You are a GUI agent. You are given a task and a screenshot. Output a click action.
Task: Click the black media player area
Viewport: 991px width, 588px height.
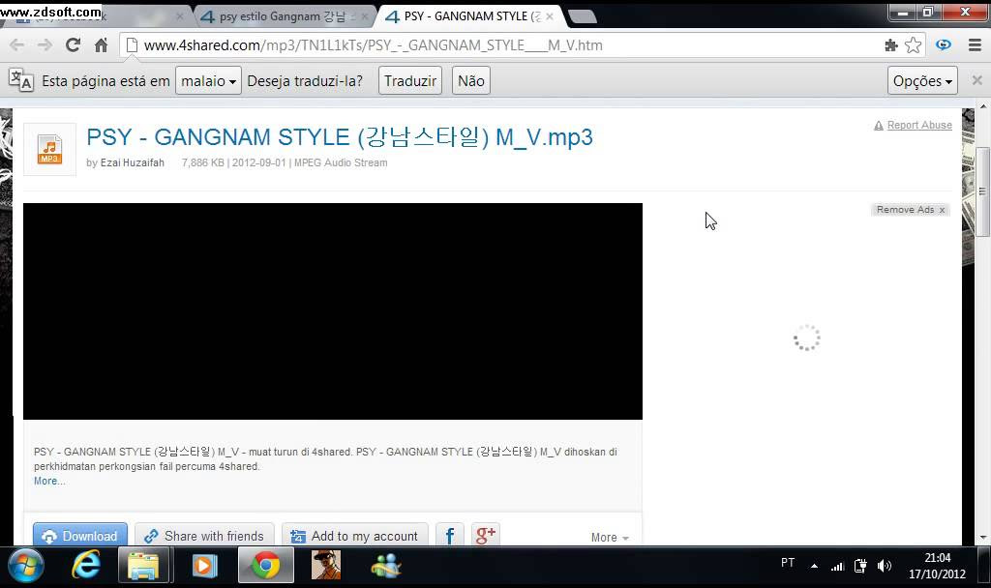(x=333, y=311)
